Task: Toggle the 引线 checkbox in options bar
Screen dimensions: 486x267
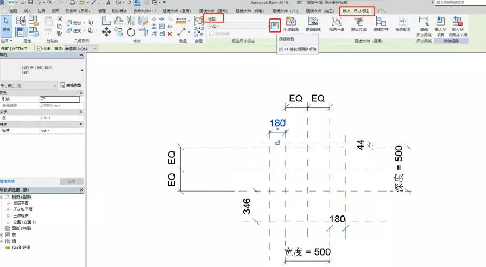Action: (x=39, y=49)
